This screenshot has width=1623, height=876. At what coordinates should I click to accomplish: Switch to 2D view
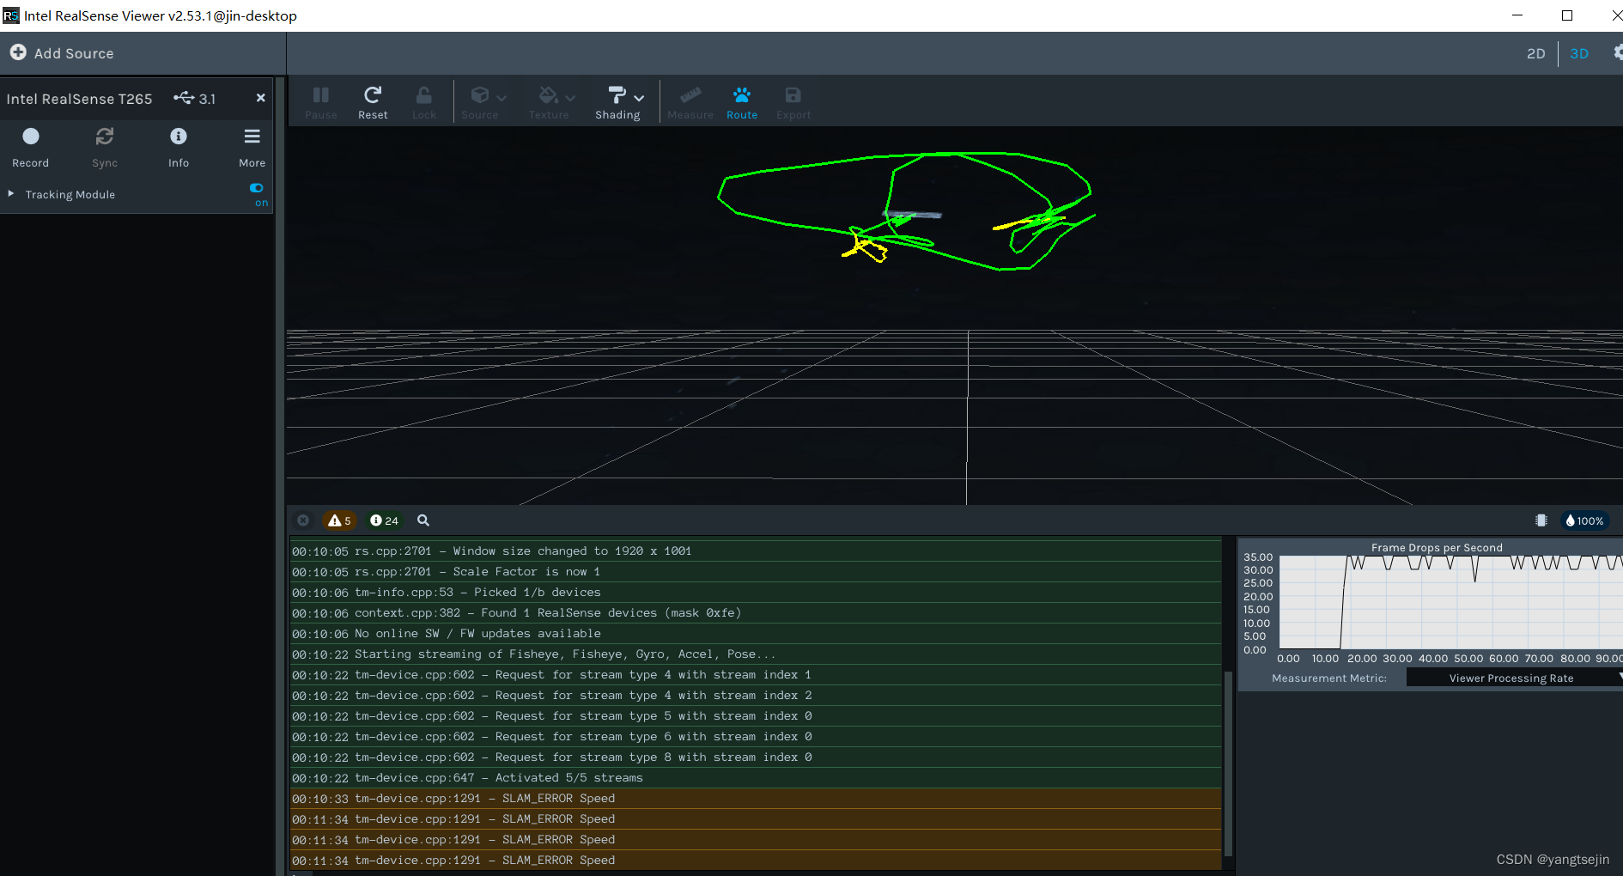(1535, 53)
